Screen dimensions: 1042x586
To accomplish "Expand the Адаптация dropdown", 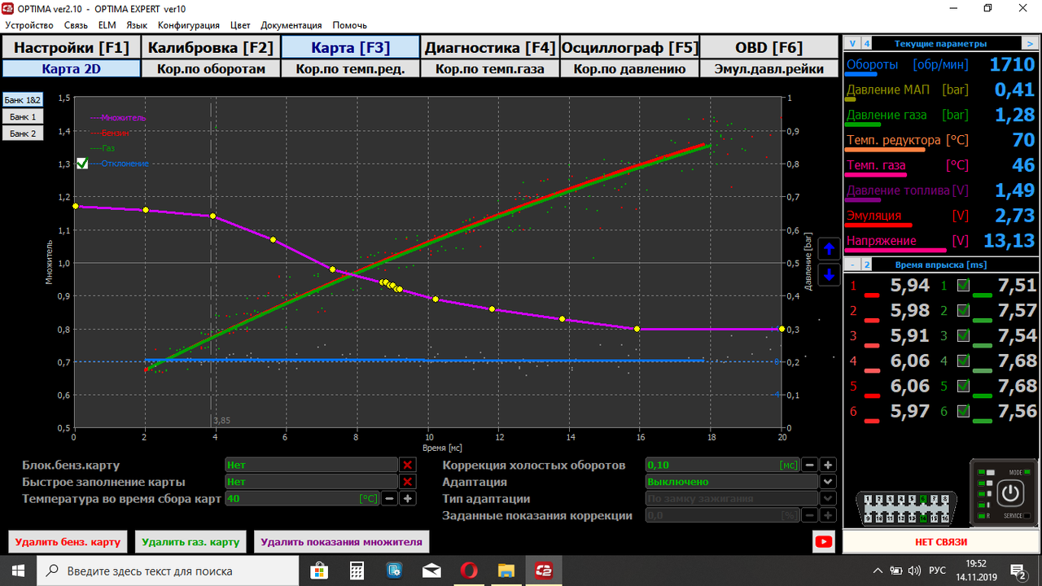I will click(828, 482).
